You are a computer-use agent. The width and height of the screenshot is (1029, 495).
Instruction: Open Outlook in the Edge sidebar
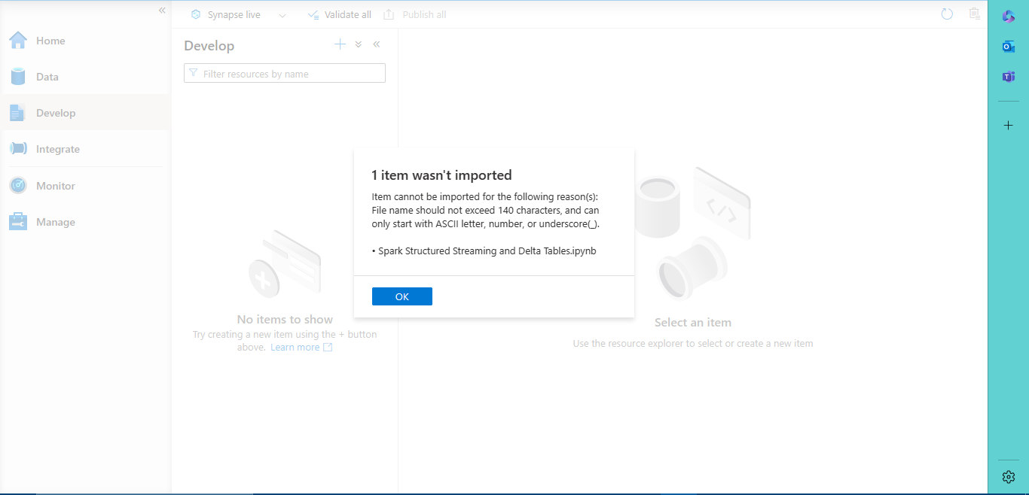(x=1009, y=47)
